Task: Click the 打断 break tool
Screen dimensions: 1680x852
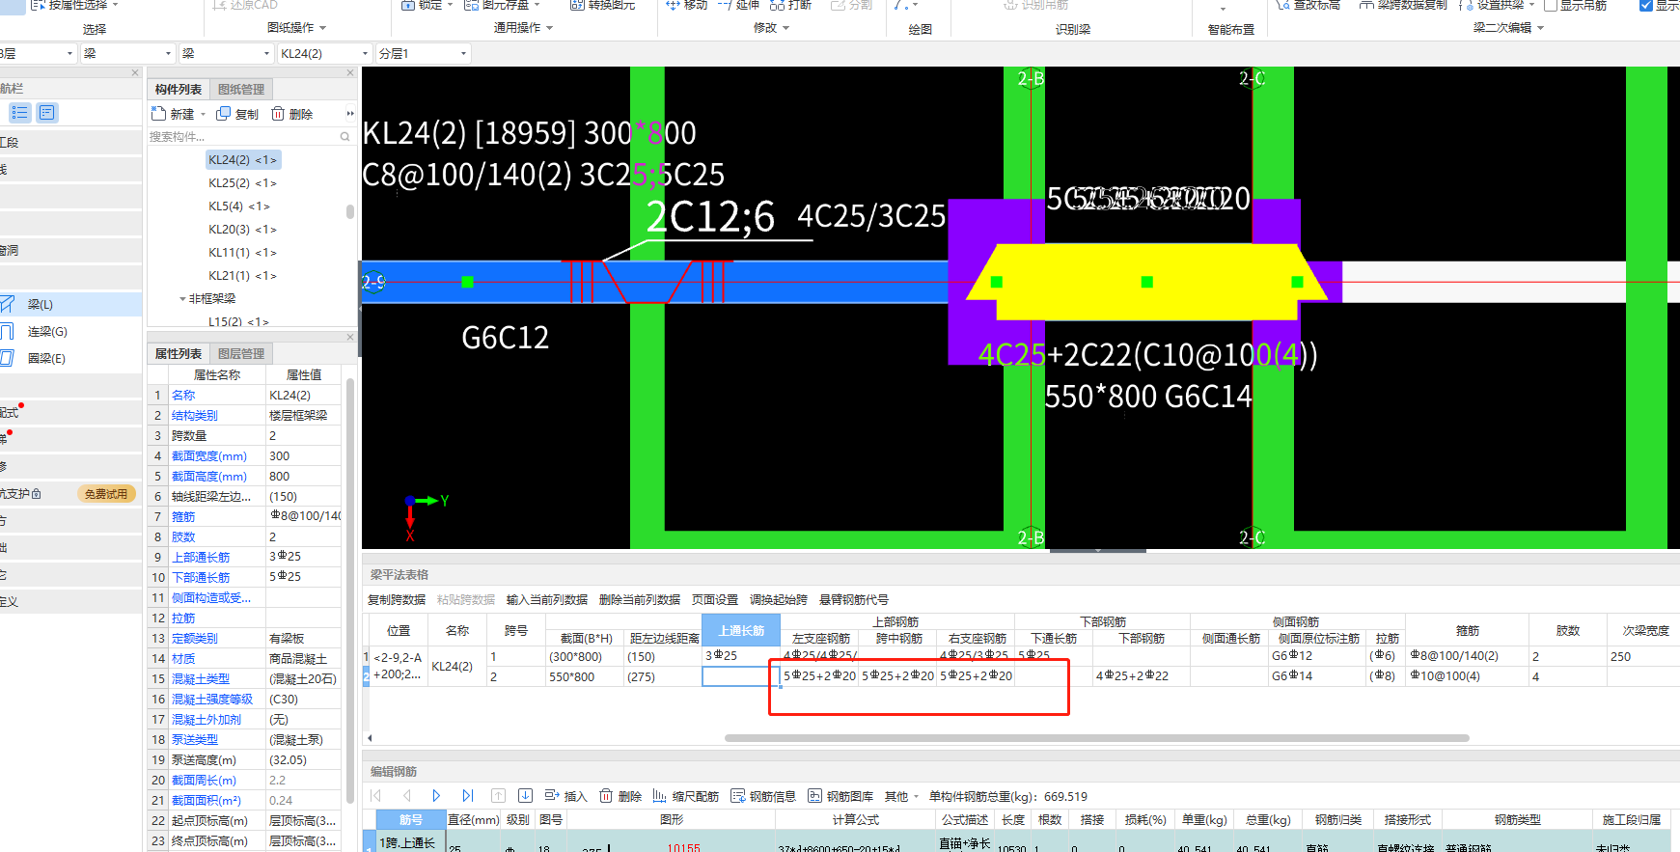Action: coord(791,5)
